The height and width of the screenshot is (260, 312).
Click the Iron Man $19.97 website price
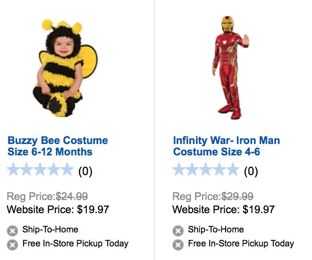click(259, 209)
